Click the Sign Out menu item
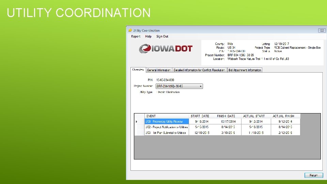The height and width of the screenshot is (184, 327). [x=162, y=36]
